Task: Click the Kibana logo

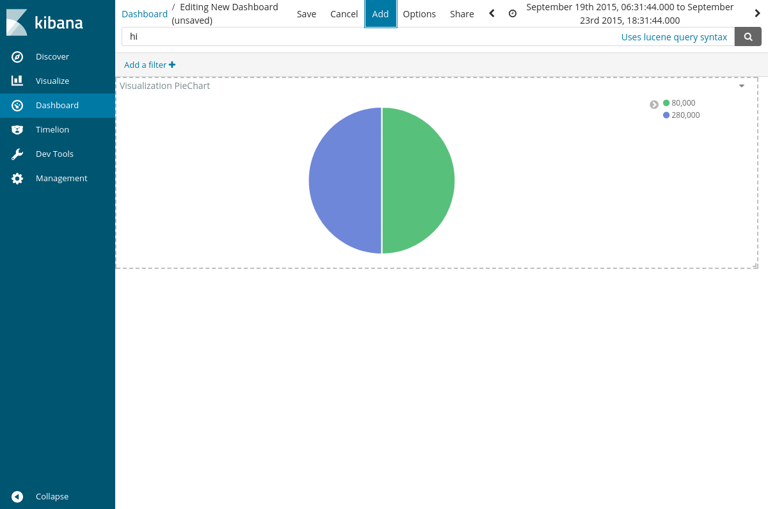Action: pyautogui.click(x=45, y=22)
